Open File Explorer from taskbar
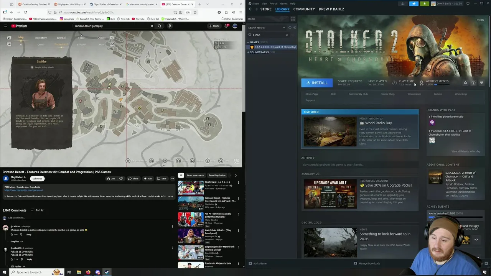The image size is (491, 276). click(x=79, y=272)
